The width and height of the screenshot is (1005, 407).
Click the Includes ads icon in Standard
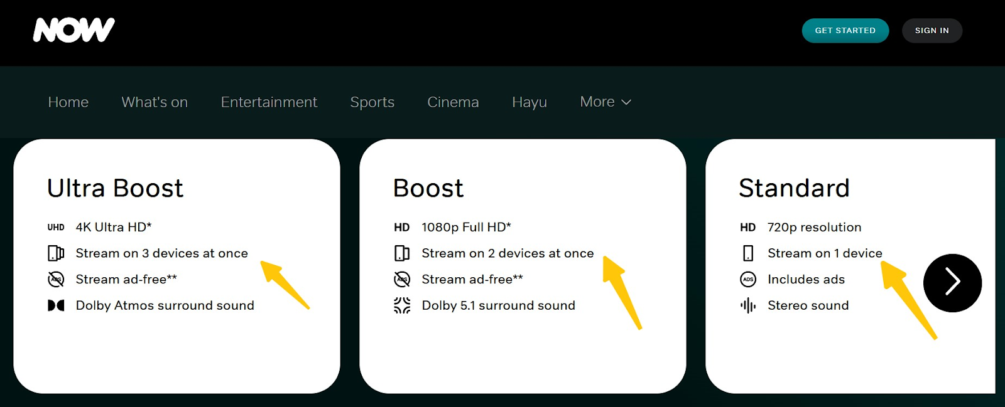(x=747, y=280)
